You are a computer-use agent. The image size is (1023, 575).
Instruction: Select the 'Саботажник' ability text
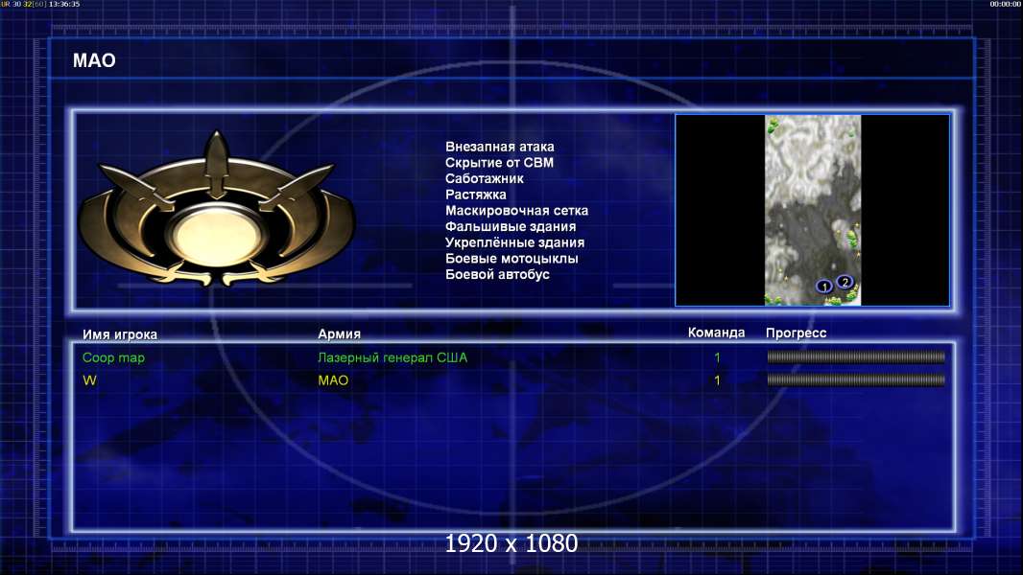click(484, 178)
